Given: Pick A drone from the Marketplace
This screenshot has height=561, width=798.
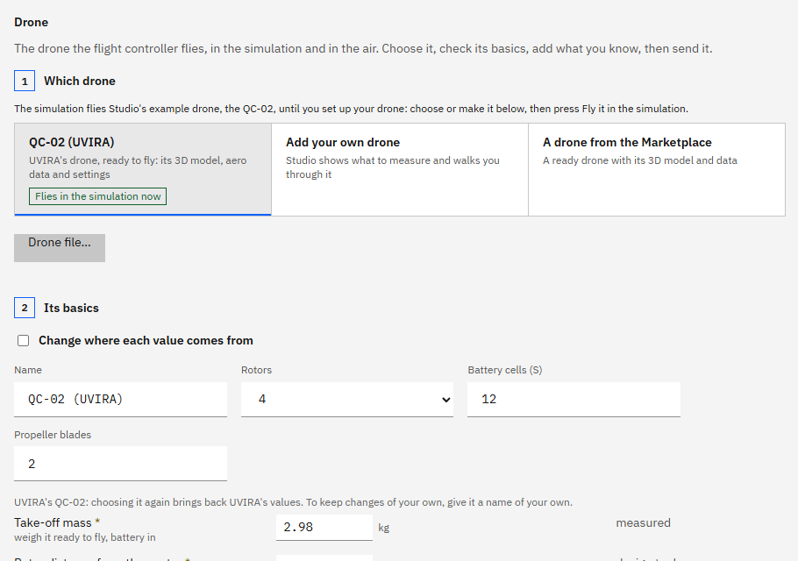Looking at the screenshot, I should click(x=657, y=169).
